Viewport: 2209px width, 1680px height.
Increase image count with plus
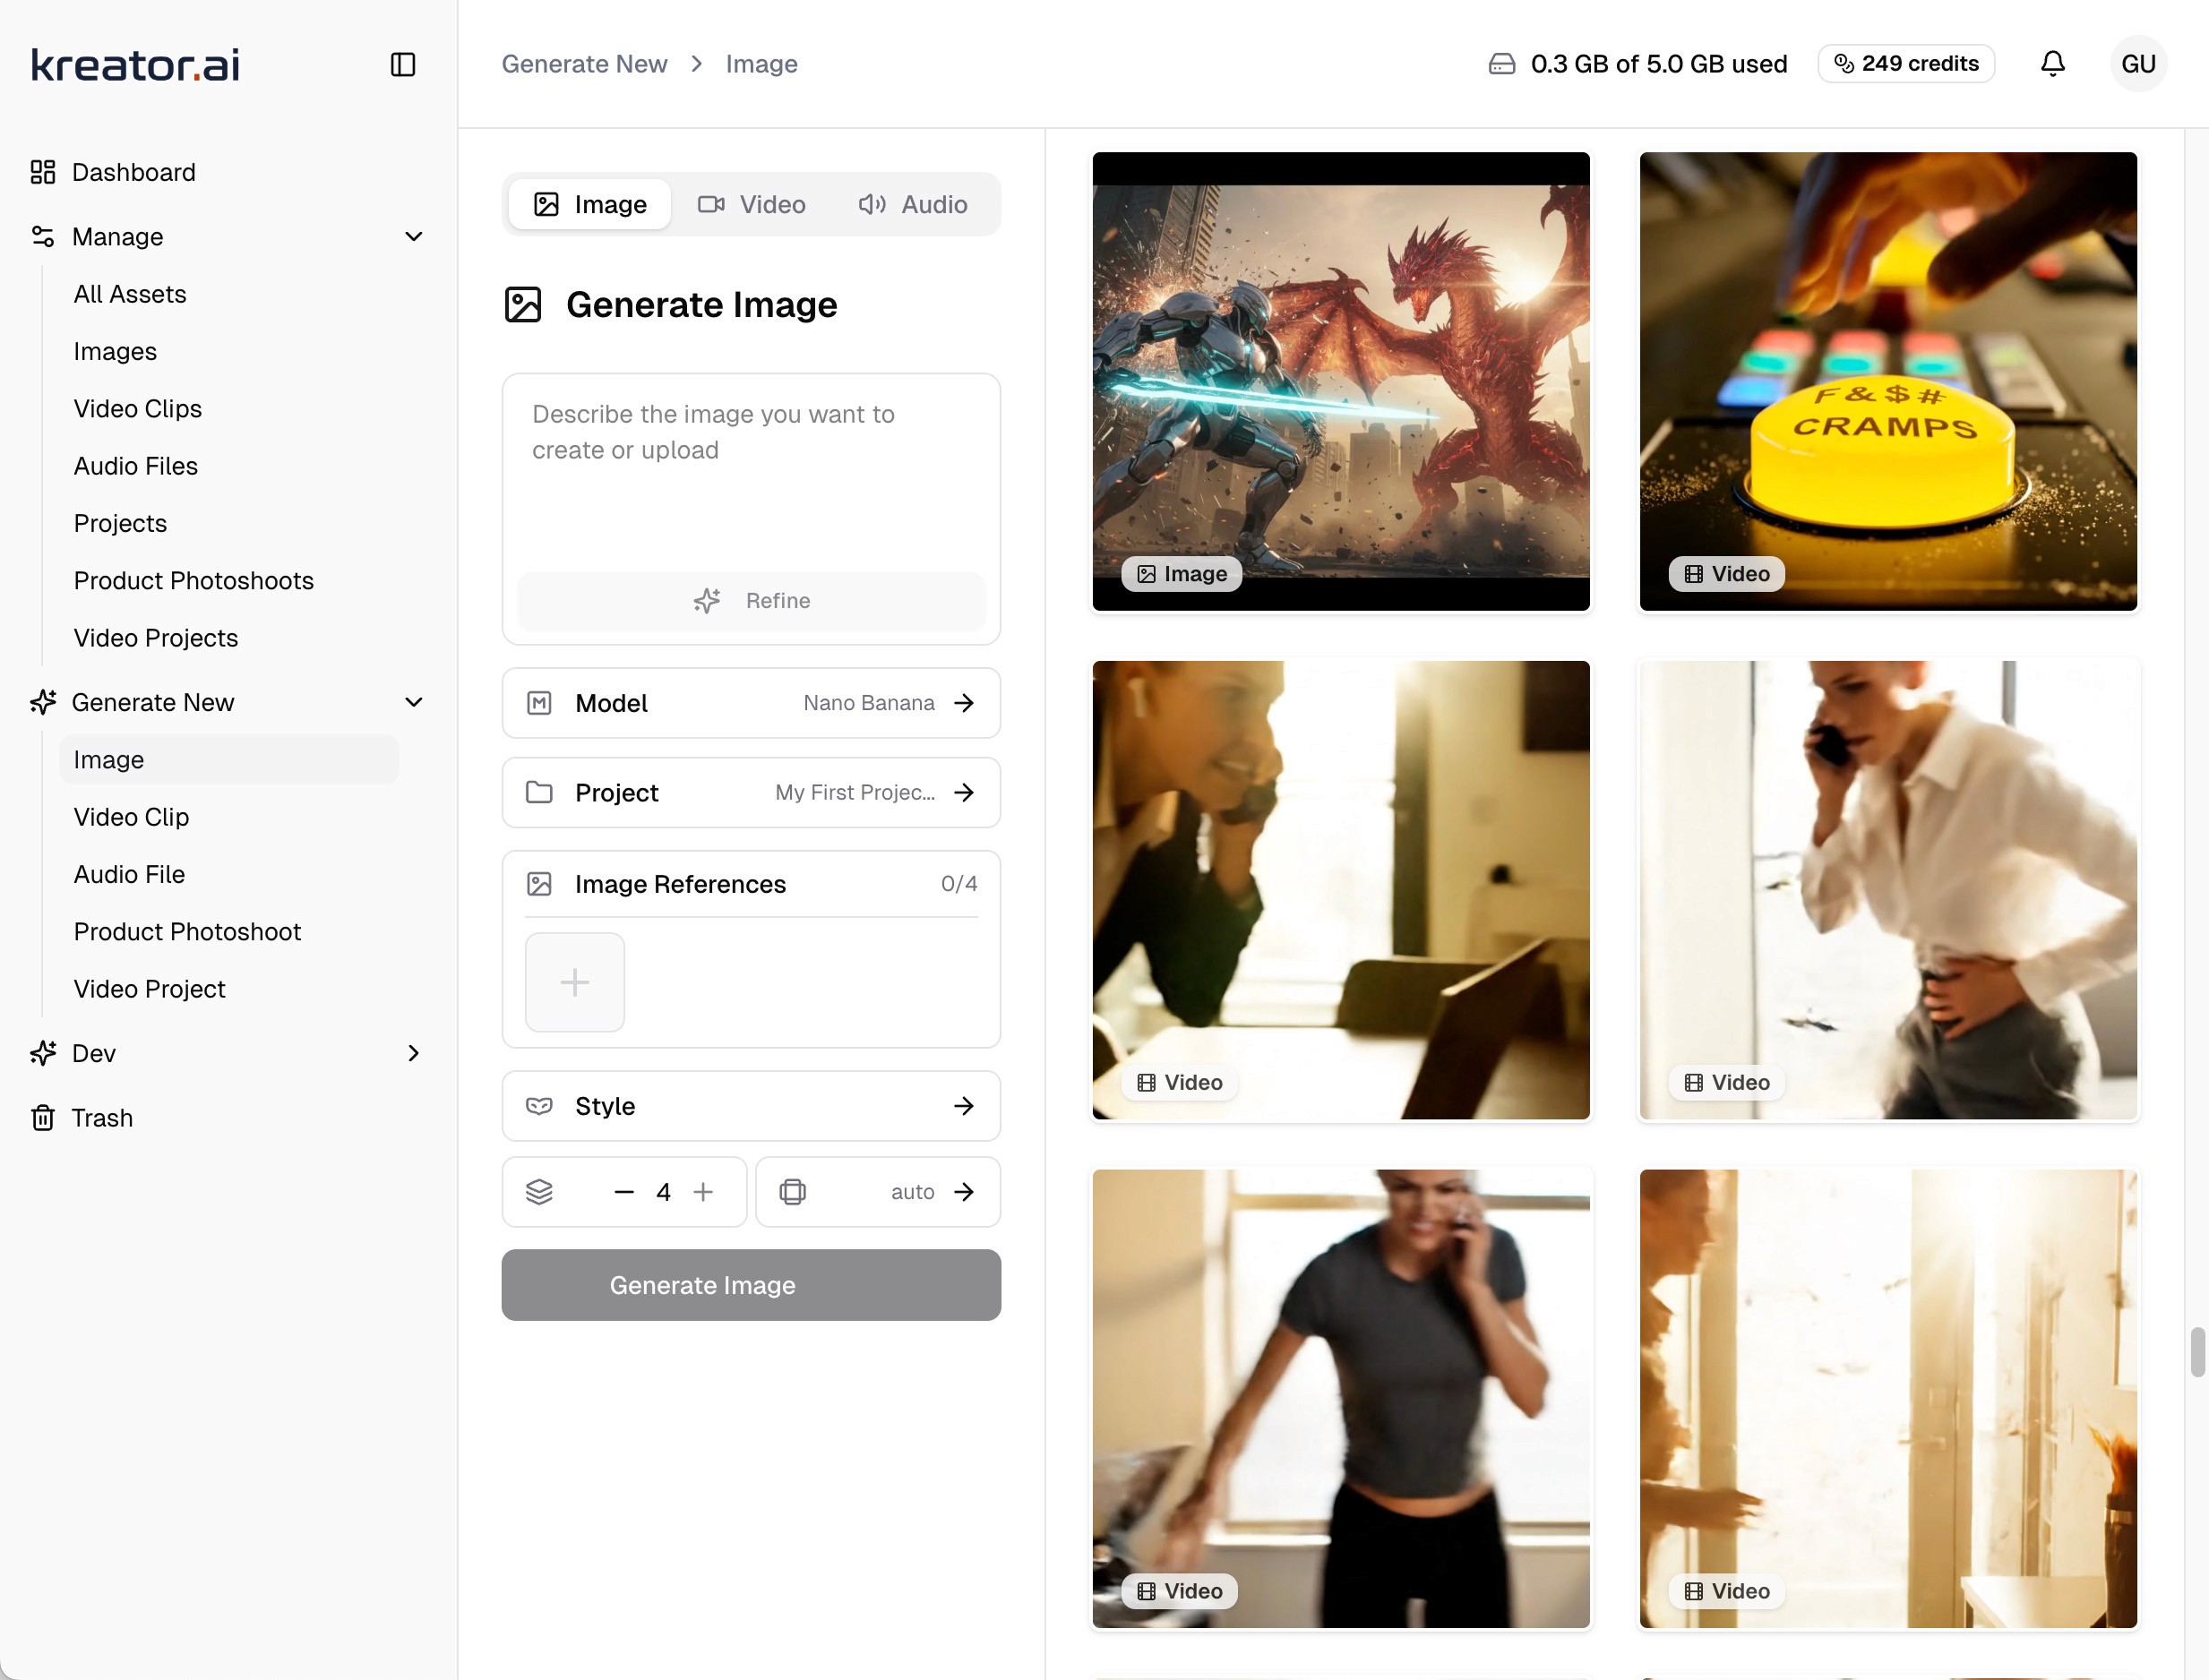point(703,1192)
